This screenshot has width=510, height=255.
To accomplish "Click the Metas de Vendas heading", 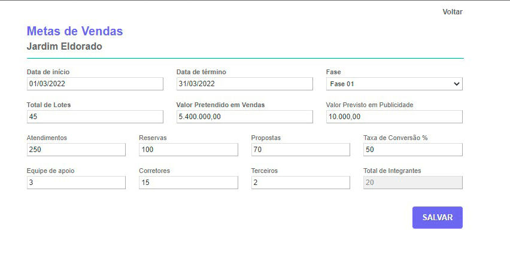I will point(75,31).
